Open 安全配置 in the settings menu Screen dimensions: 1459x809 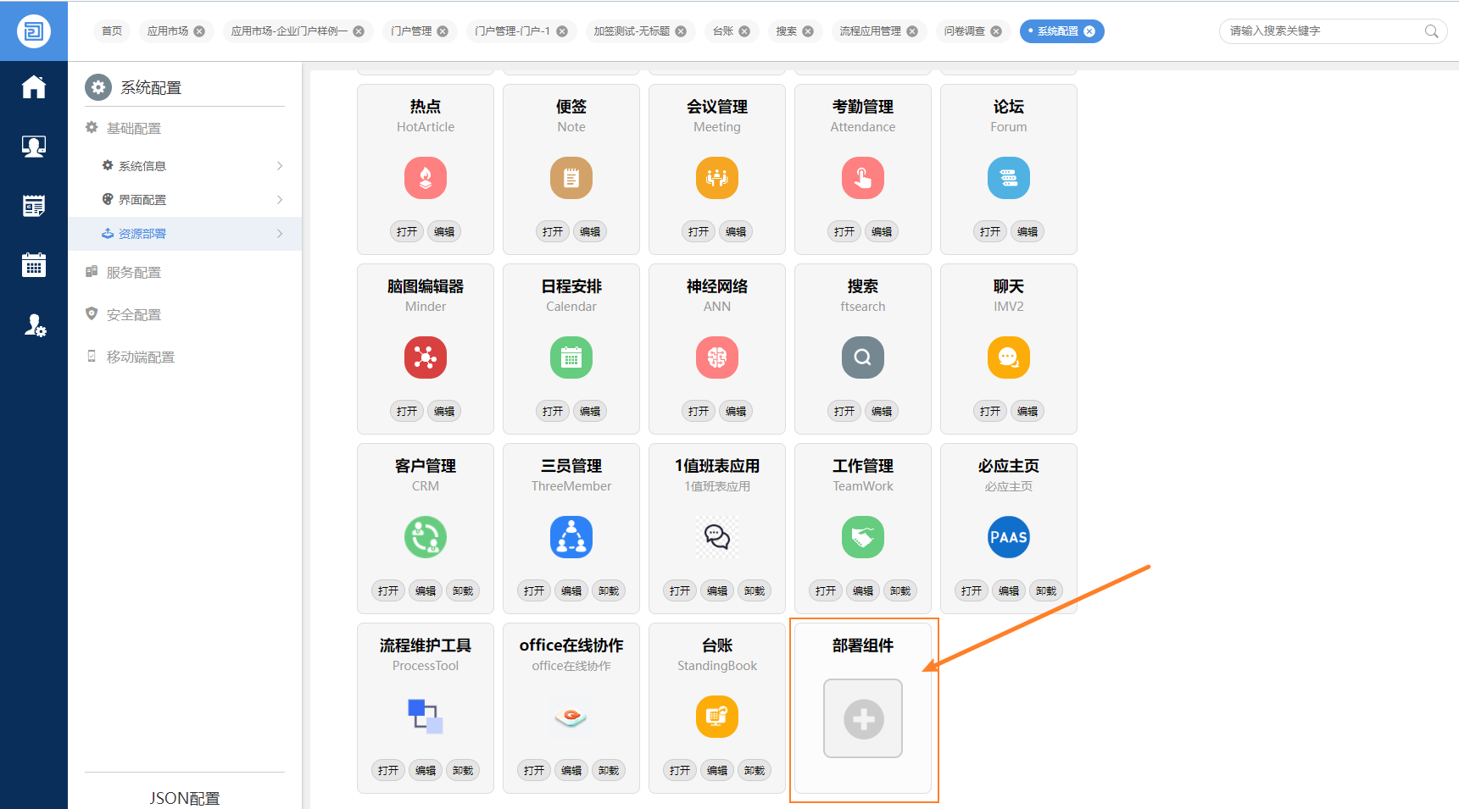click(134, 315)
